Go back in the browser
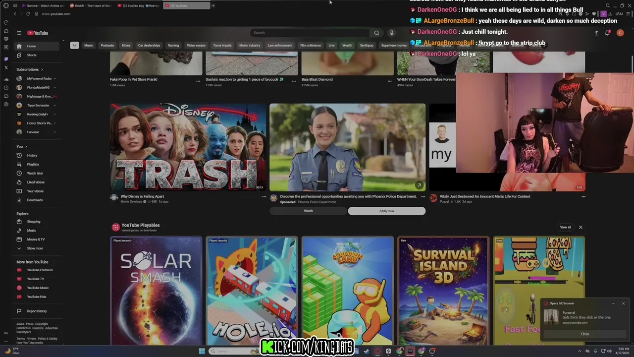Image resolution: width=634 pixels, height=357 pixels. pyautogui.click(x=15, y=14)
